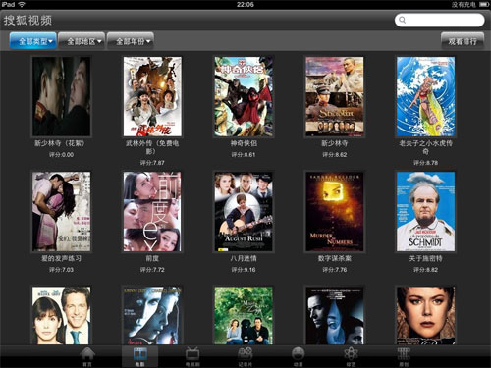Screen dimensions: 491x368
Task: Click the 新少林寺 movie title text
Action: click(x=335, y=143)
